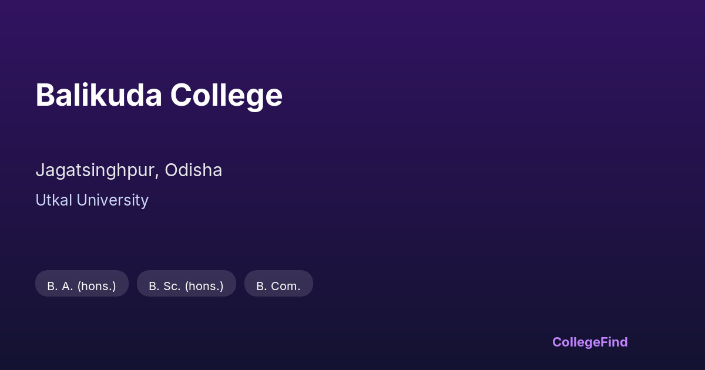Click the word University in the affiliation line

[x=112, y=200]
